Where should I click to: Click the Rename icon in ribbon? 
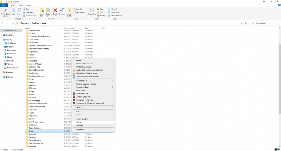pyautogui.click(x=62, y=10)
